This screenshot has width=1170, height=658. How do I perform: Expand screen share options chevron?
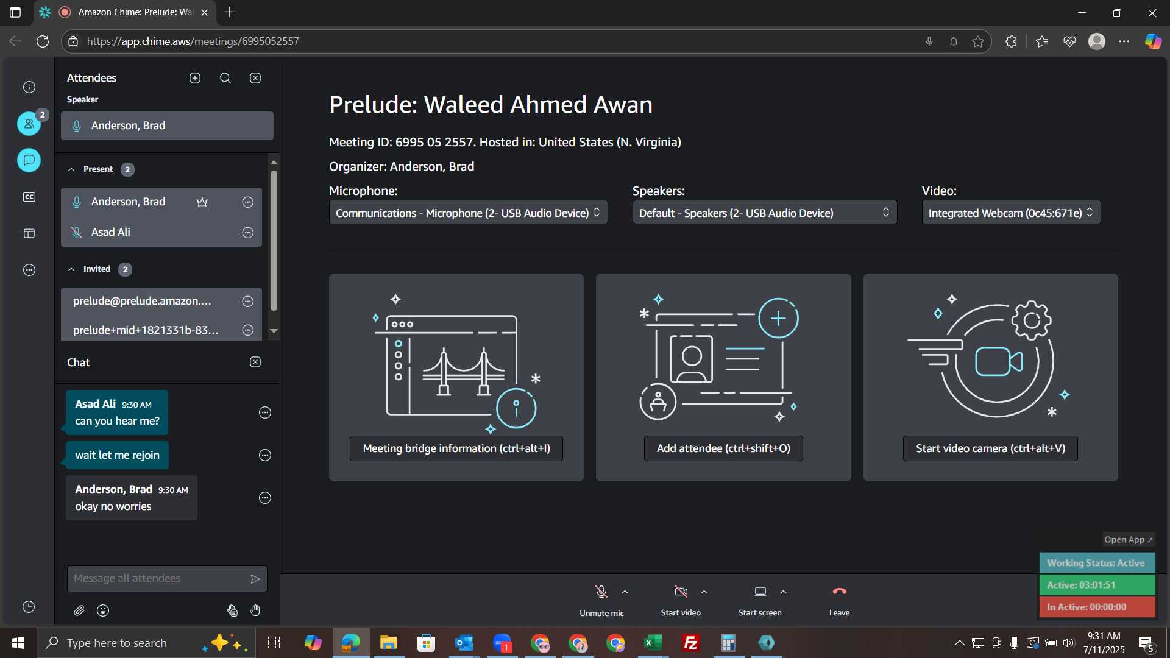click(x=783, y=592)
